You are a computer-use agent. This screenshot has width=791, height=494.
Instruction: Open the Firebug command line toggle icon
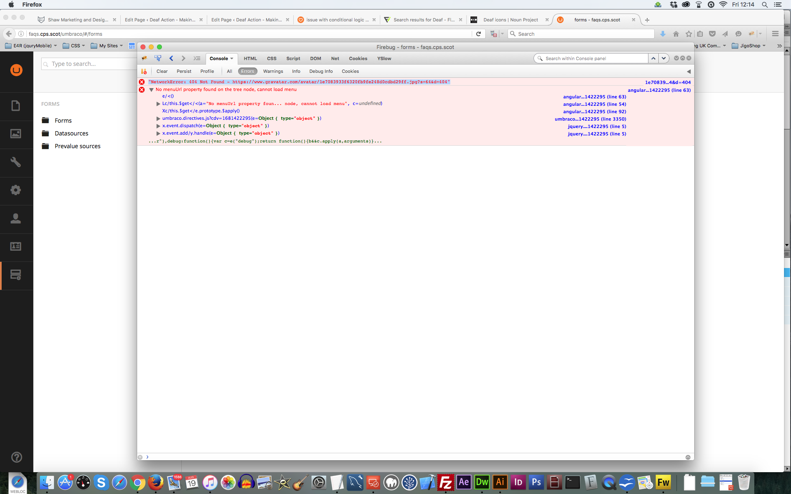tap(197, 58)
